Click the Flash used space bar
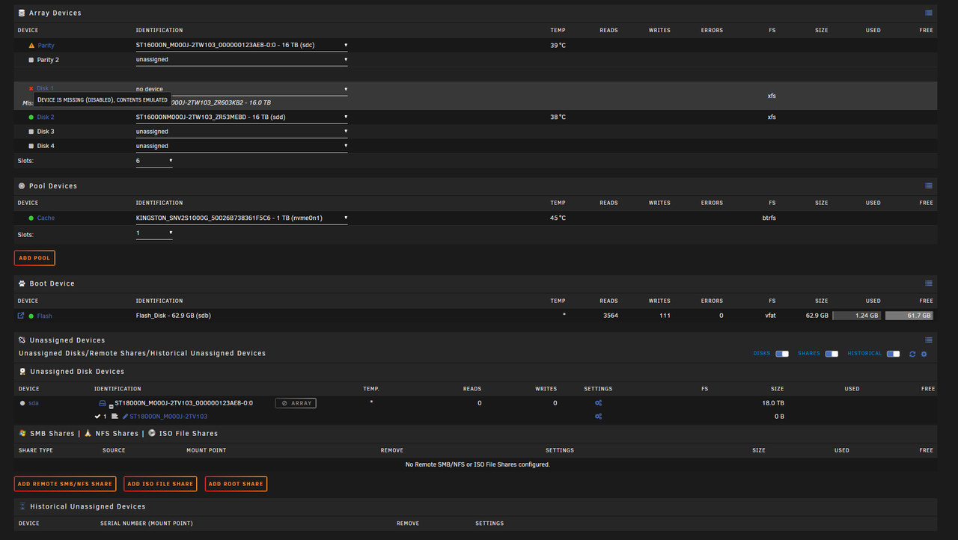Viewport: 958px width, 540px height. (x=856, y=316)
